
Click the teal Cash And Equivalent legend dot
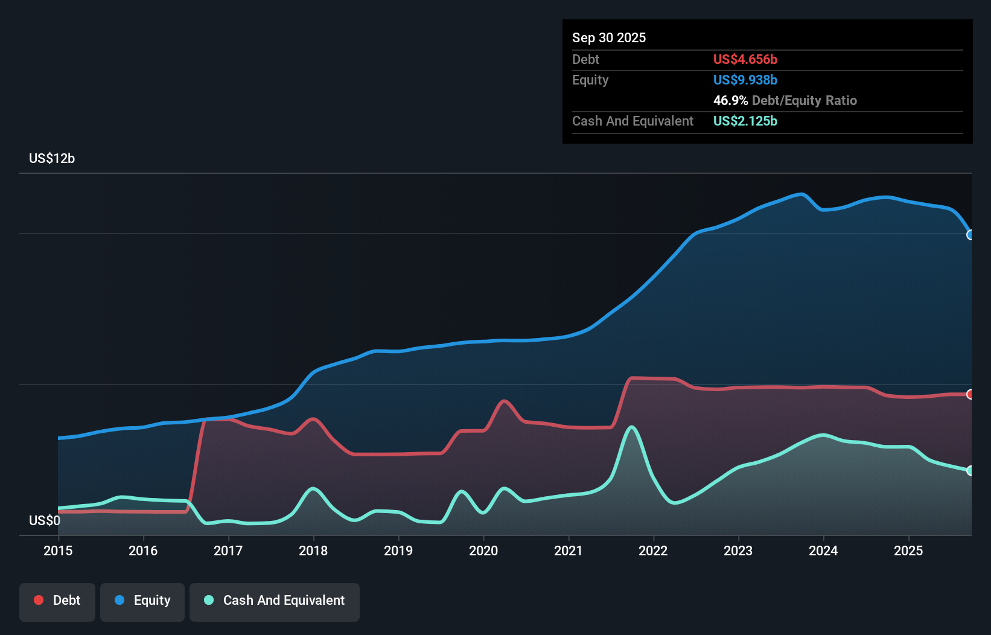(x=209, y=600)
